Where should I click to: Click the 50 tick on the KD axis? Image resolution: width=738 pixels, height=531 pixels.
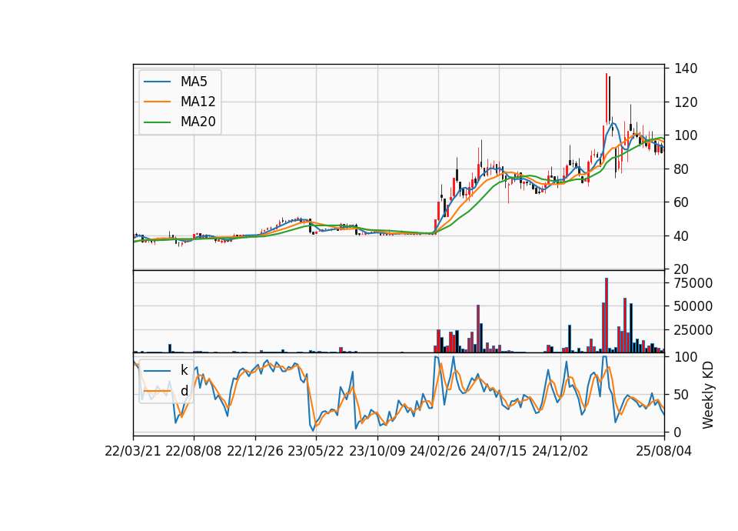tap(682, 395)
